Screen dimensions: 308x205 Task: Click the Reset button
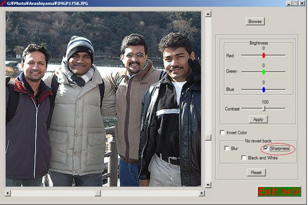coord(256,173)
